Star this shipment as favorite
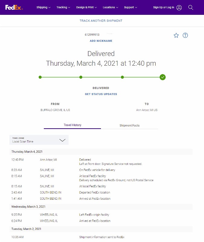 tap(176, 35)
